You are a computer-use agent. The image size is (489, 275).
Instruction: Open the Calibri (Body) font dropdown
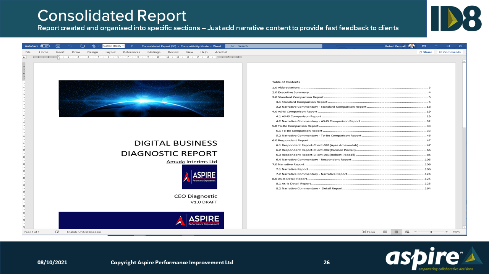[113, 46]
